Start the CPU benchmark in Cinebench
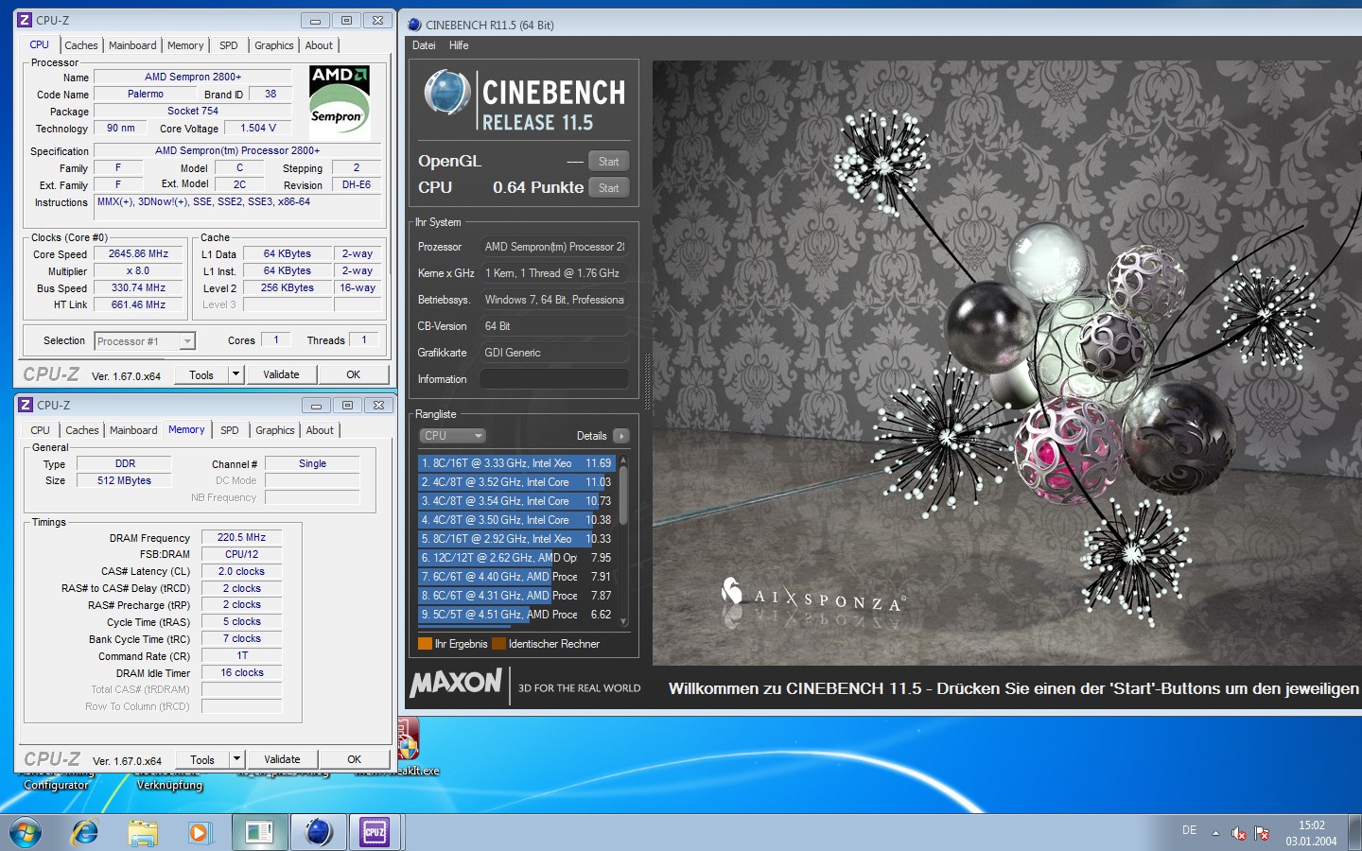This screenshot has width=1362, height=851. click(x=608, y=188)
